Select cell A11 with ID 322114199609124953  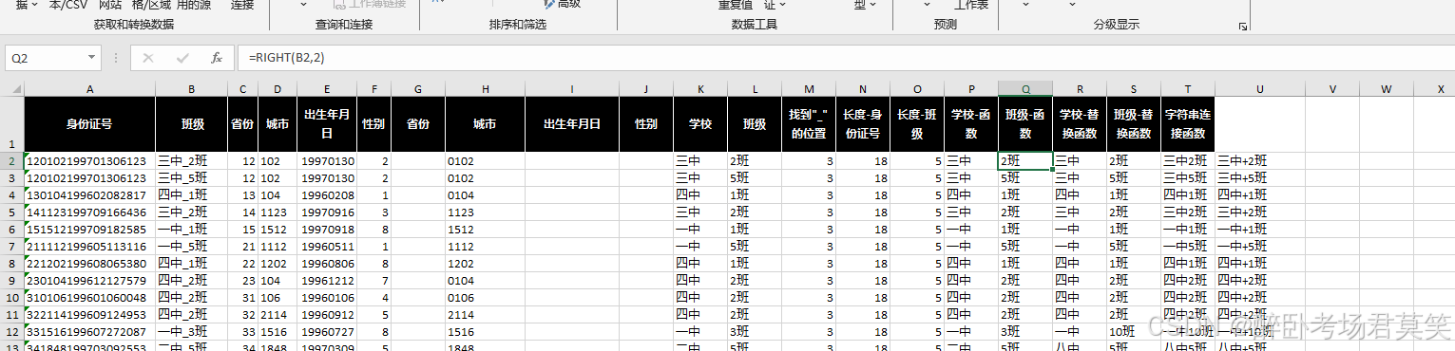90,315
